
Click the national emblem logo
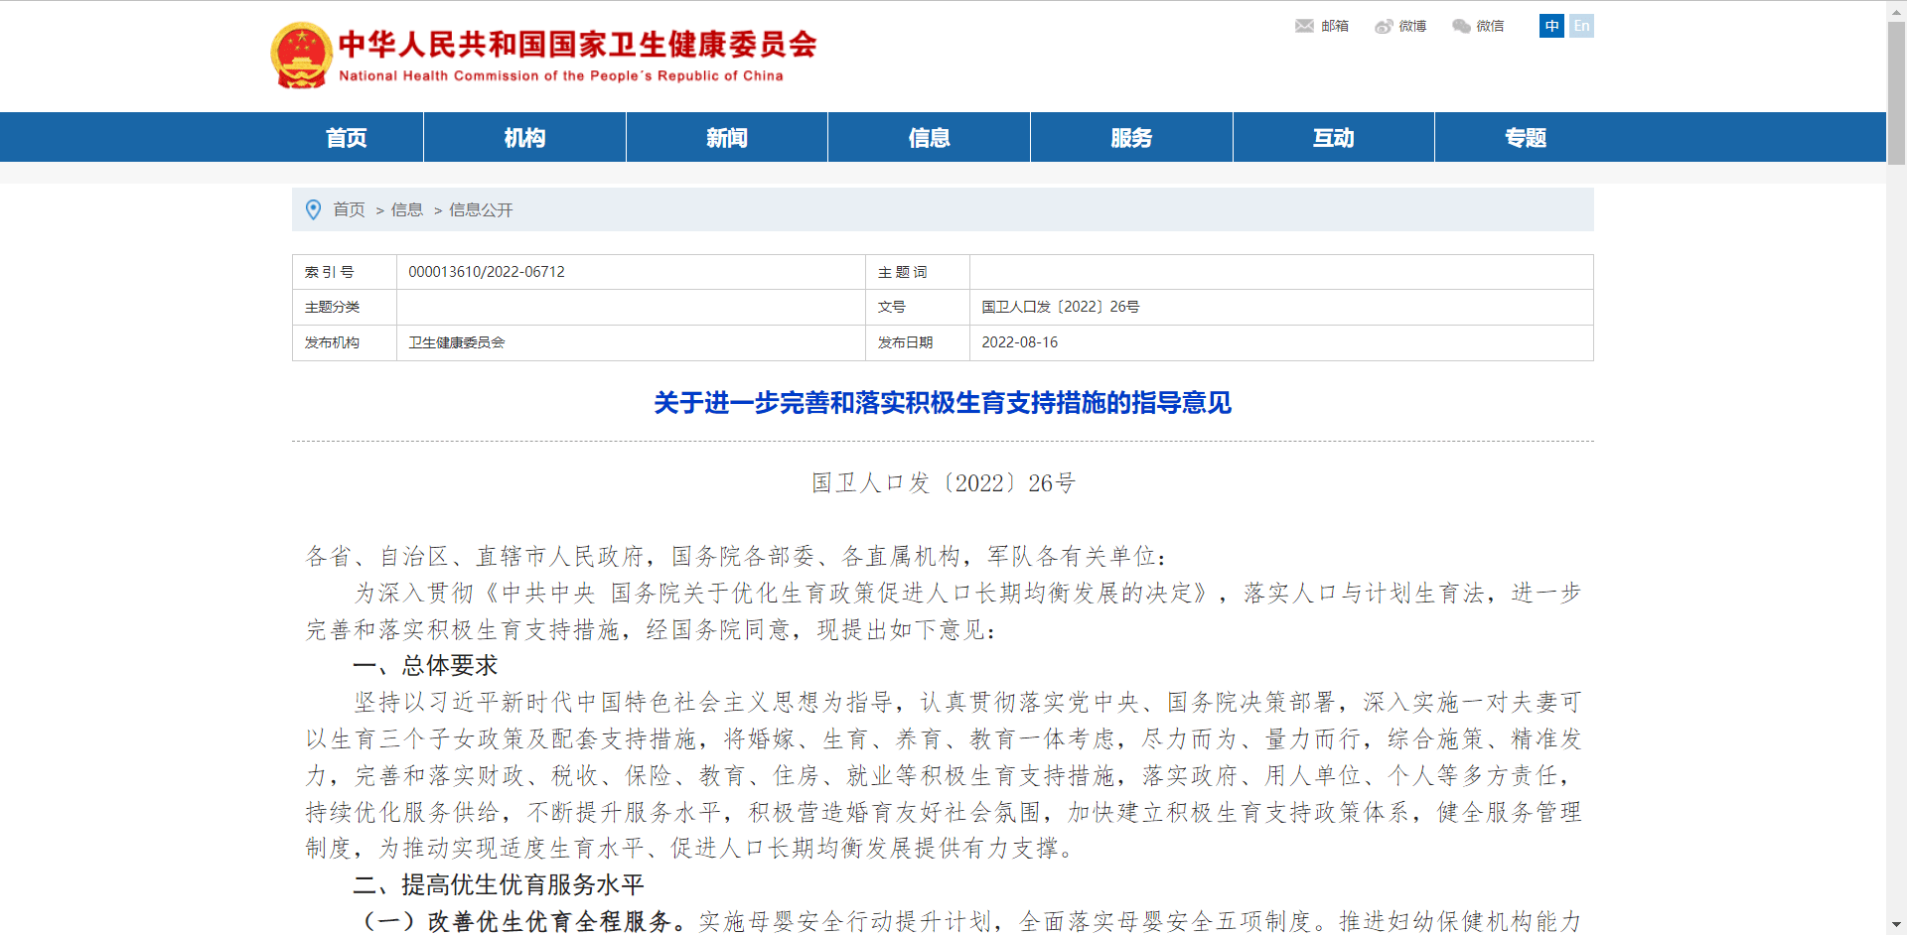tap(301, 56)
